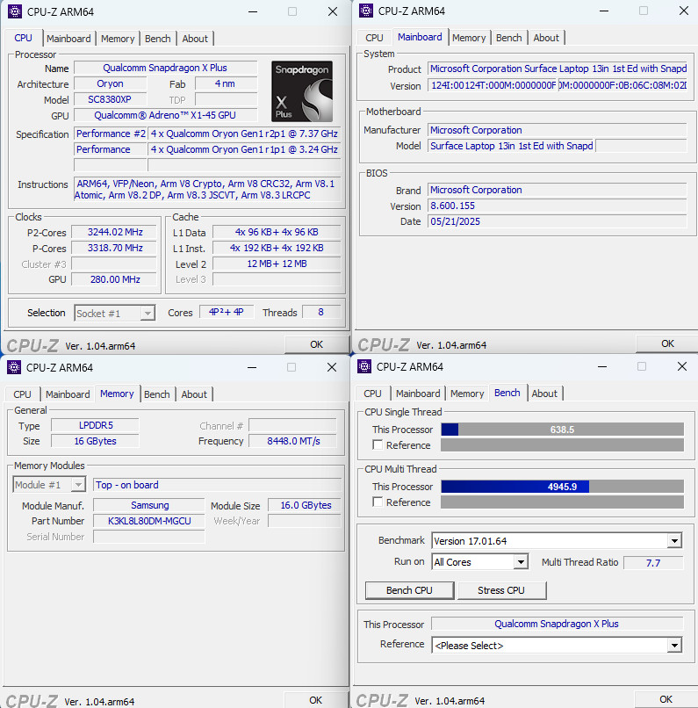The width and height of the screenshot is (698, 708).
Task: Click CPU-Z app icon in top-left window title
Action: 15,11
